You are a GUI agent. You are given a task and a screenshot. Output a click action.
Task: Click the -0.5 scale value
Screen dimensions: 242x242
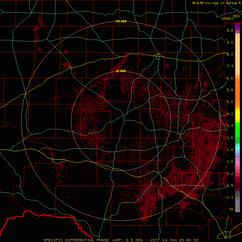click(229, 186)
